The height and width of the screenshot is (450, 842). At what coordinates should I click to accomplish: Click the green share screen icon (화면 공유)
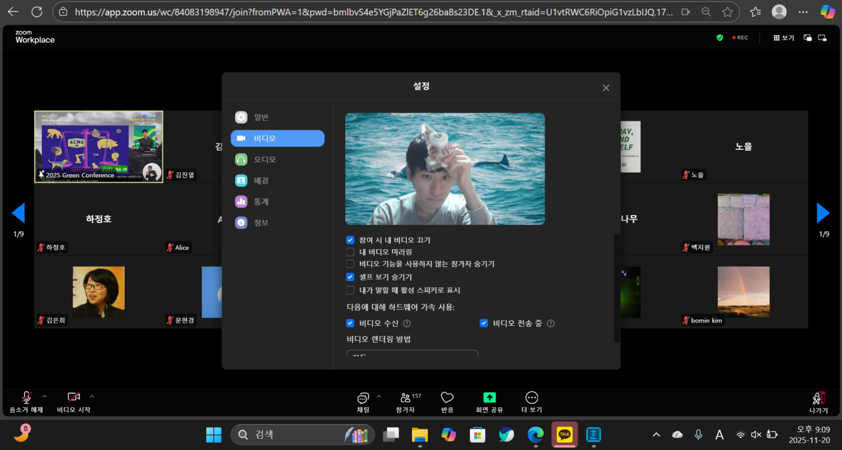[x=489, y=398]
